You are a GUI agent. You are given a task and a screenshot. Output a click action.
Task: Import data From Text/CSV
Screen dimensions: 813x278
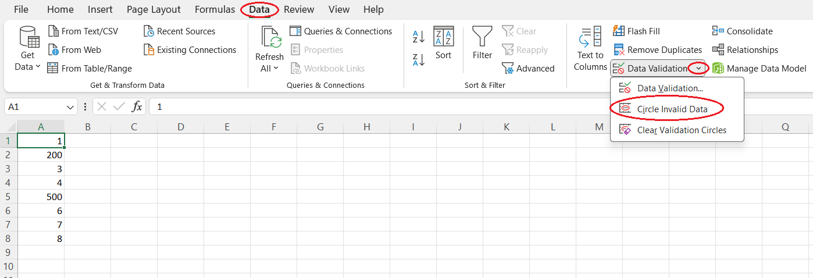83,31
